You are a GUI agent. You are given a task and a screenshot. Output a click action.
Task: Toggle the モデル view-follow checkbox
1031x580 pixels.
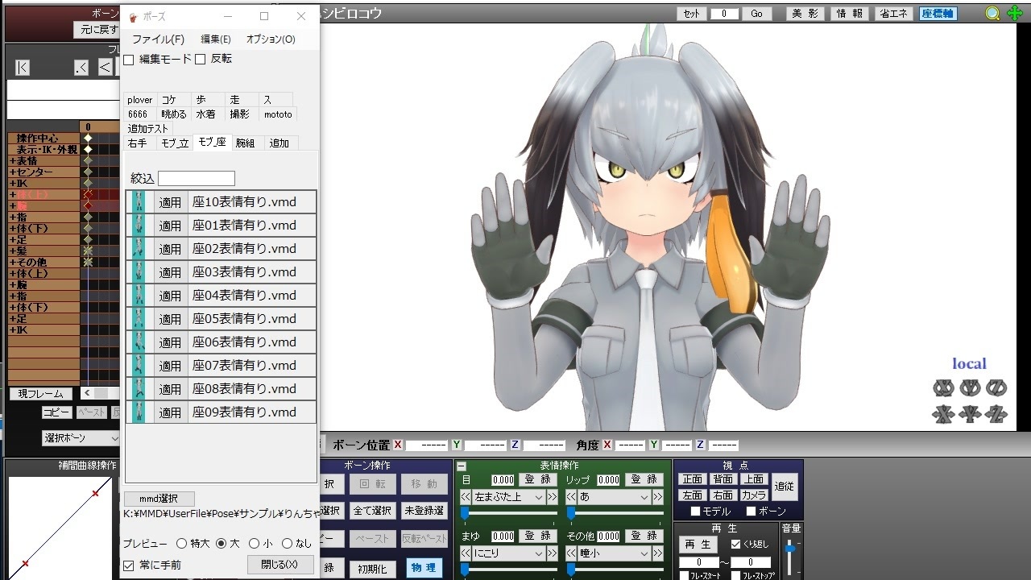696,512
